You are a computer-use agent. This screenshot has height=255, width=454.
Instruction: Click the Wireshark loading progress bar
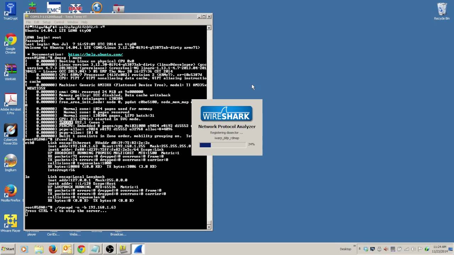click(x=222, y=145)
